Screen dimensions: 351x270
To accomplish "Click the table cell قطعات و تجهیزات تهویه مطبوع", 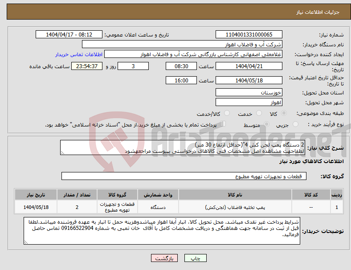I will tap(117, 207).
